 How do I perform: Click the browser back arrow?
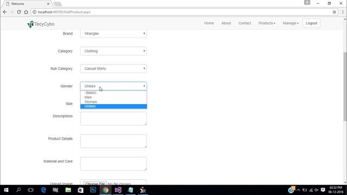pyautogui.click(x=5, y=12)
